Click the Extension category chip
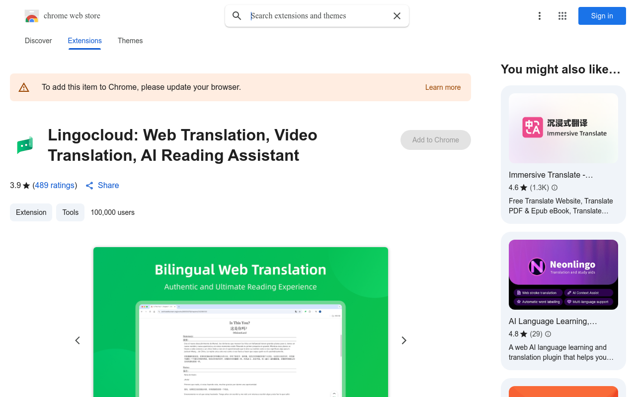636x397 pixels. pyautogui.click(x=31, y=212)
